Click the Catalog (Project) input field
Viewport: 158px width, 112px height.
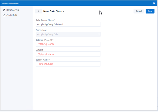[x=68, y=44]
